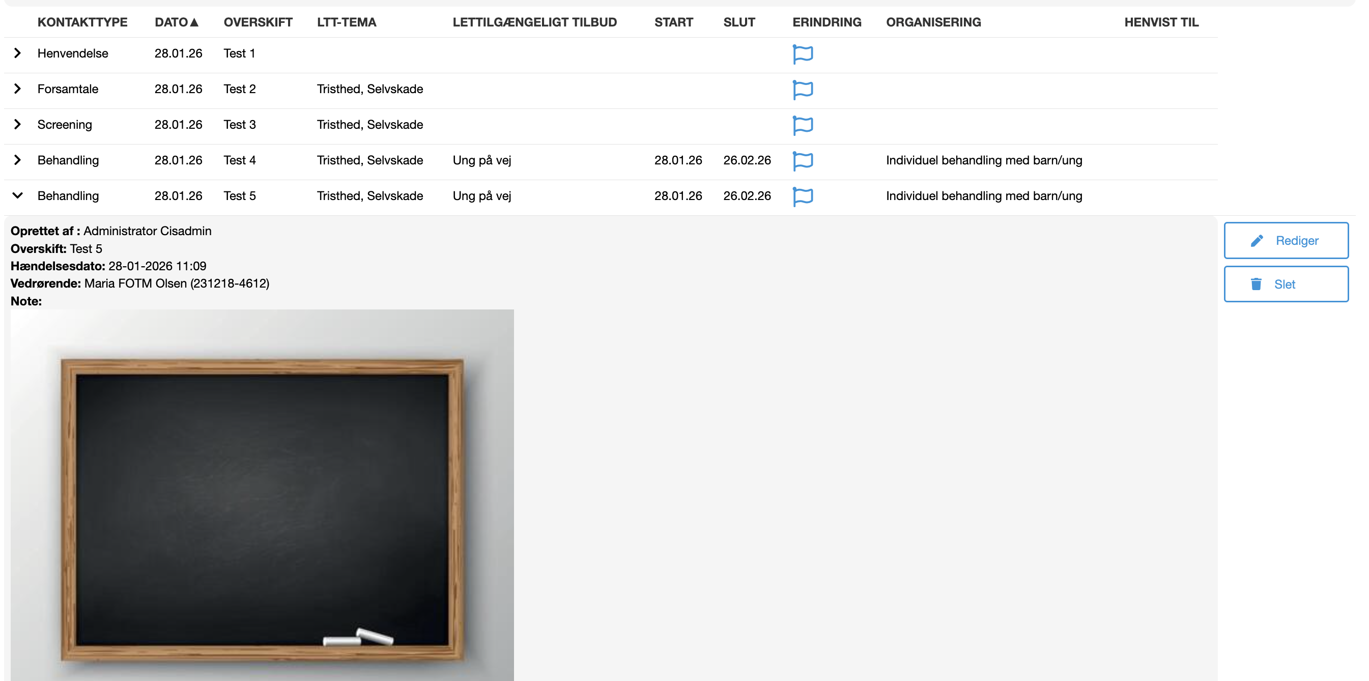This screenshot has width=1369, height=681.
Task: Click the reminder flag for Test 4
Action: tap(803, 160)
